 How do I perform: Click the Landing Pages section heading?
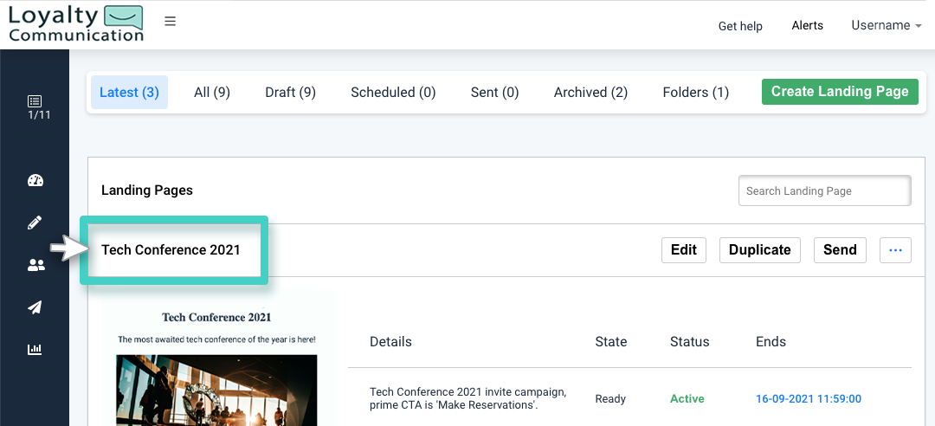click(x=146, y=190)
